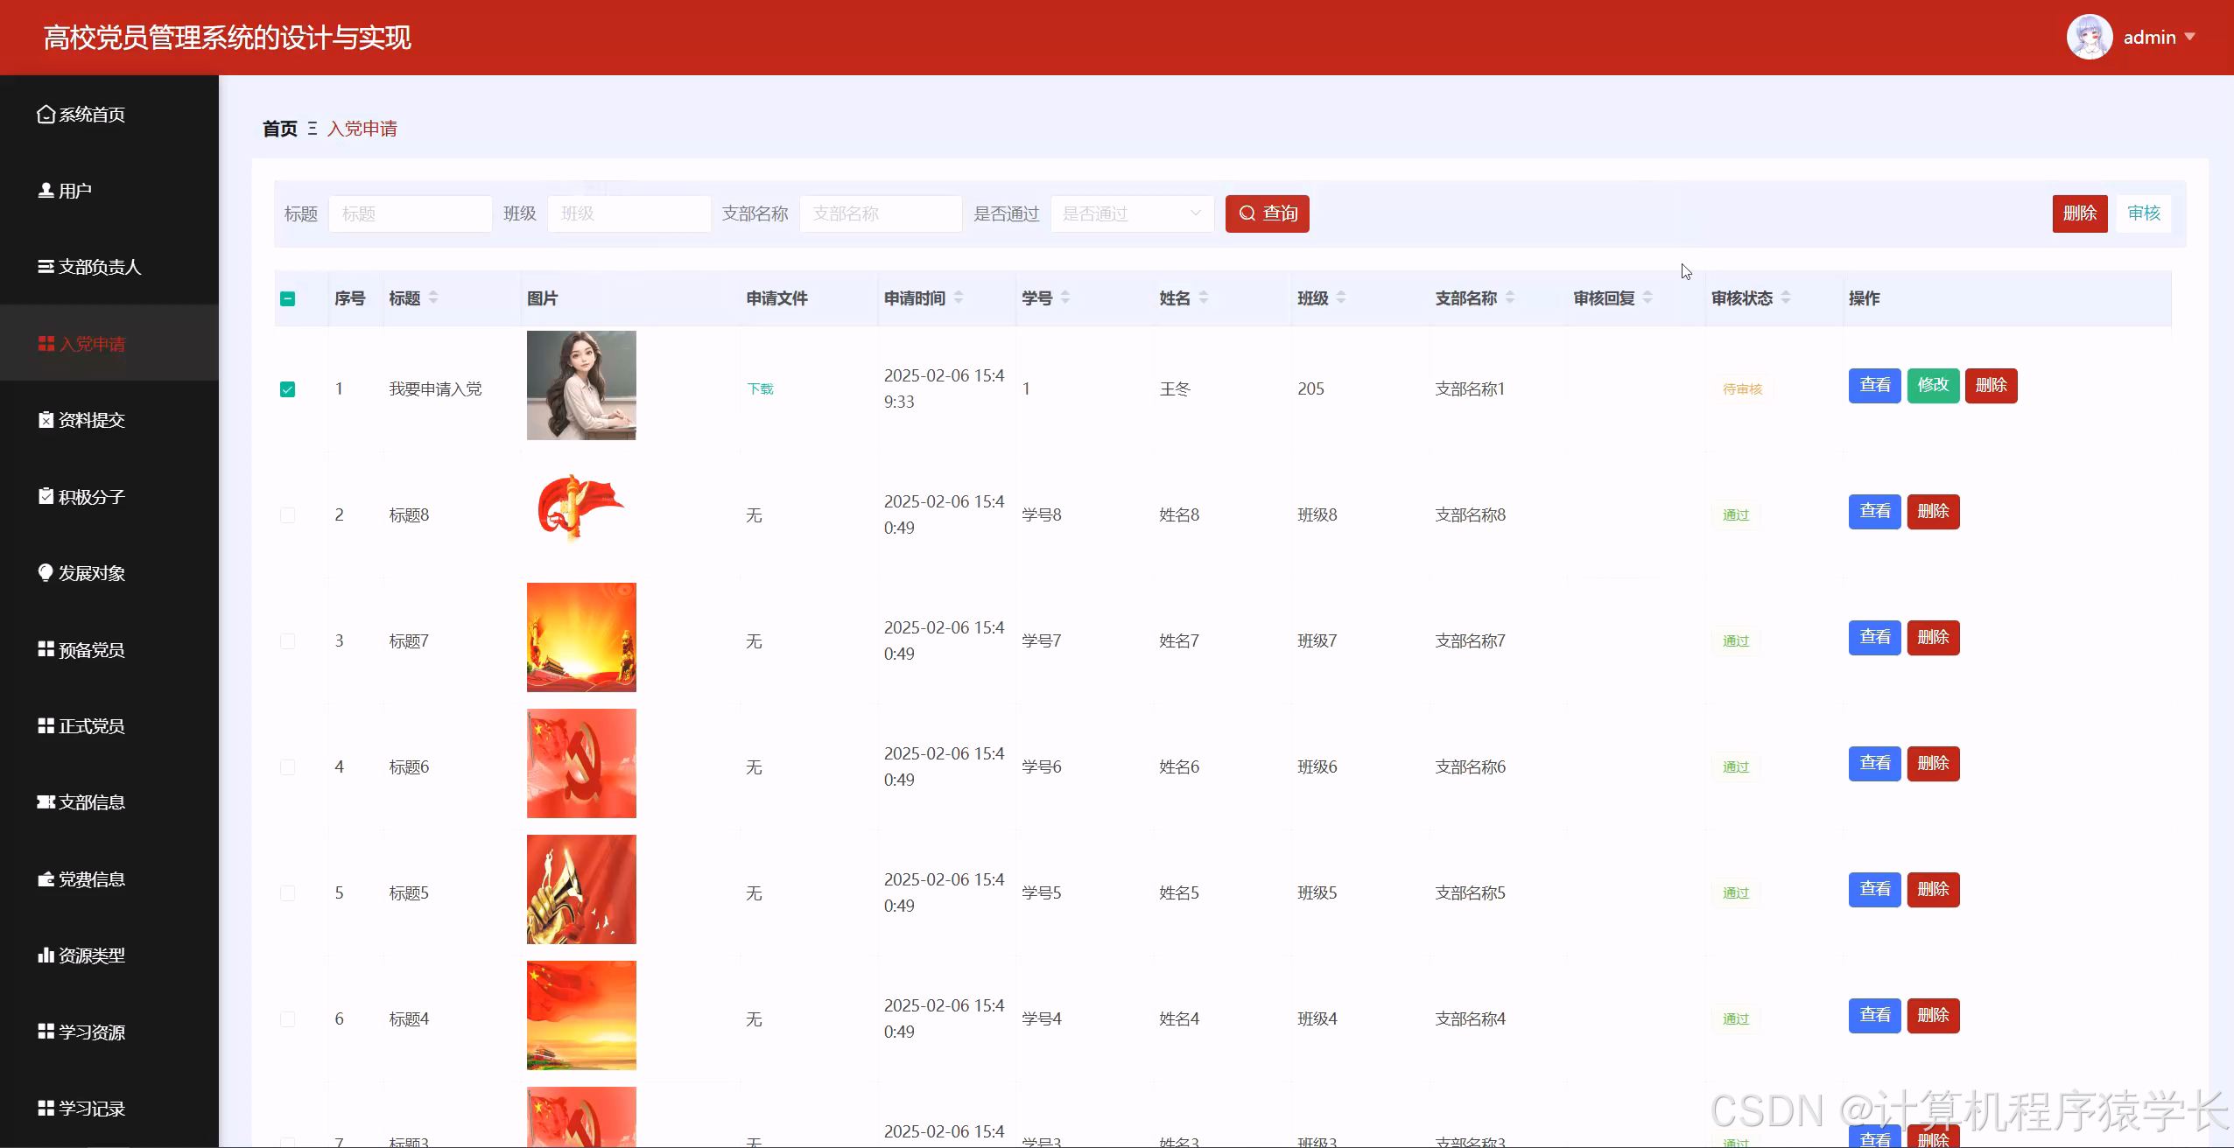Open 系统首页 from the sidebar

pyautogui.click(x=90, y=114)
